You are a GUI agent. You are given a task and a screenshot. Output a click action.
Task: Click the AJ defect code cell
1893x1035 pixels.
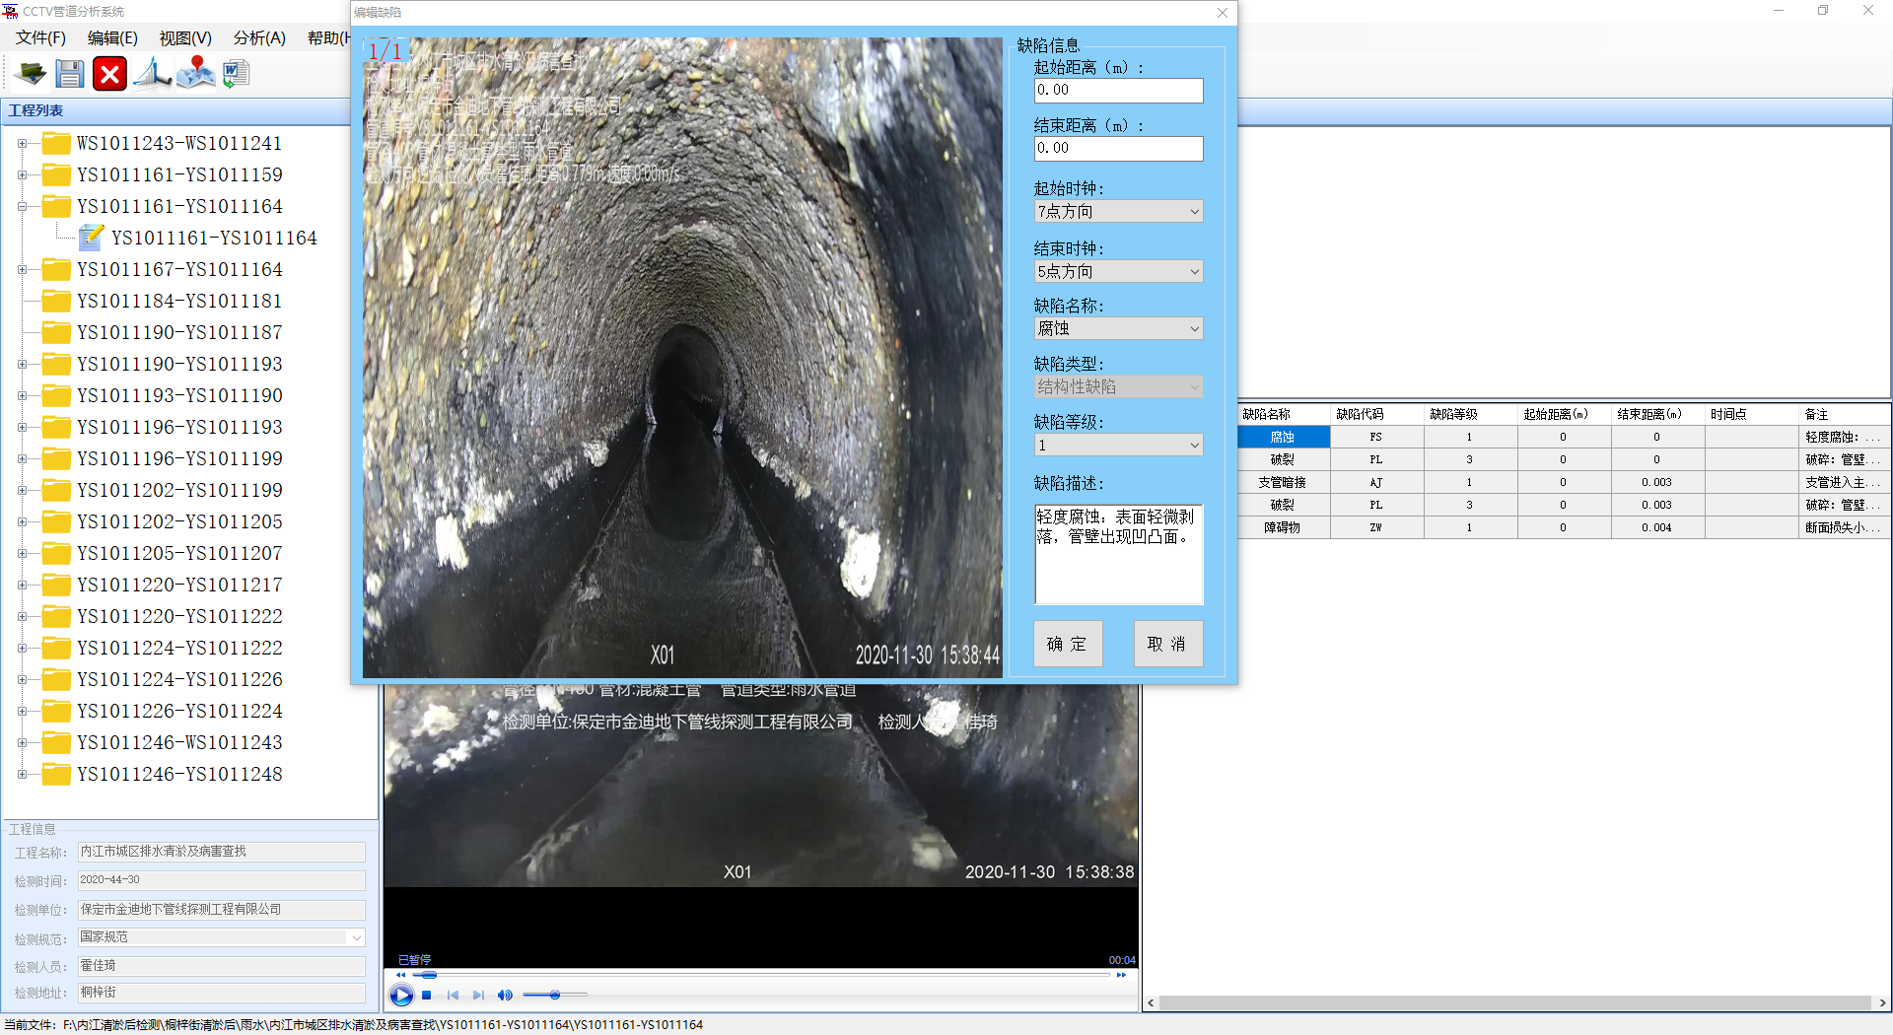[x=1376, y=482]
